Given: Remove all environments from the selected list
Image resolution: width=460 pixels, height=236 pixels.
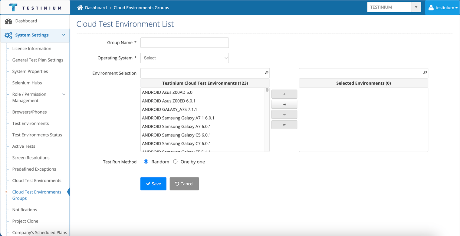Looking at the screenshot, I should click(x=284, y=125).
